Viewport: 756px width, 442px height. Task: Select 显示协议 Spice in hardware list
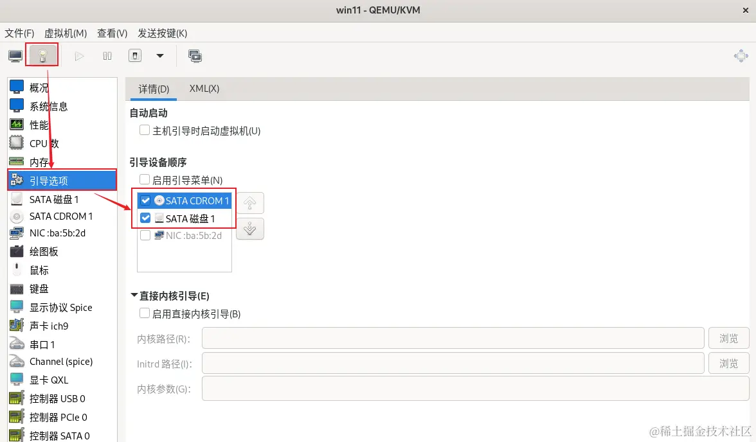(x=62, y=307)
